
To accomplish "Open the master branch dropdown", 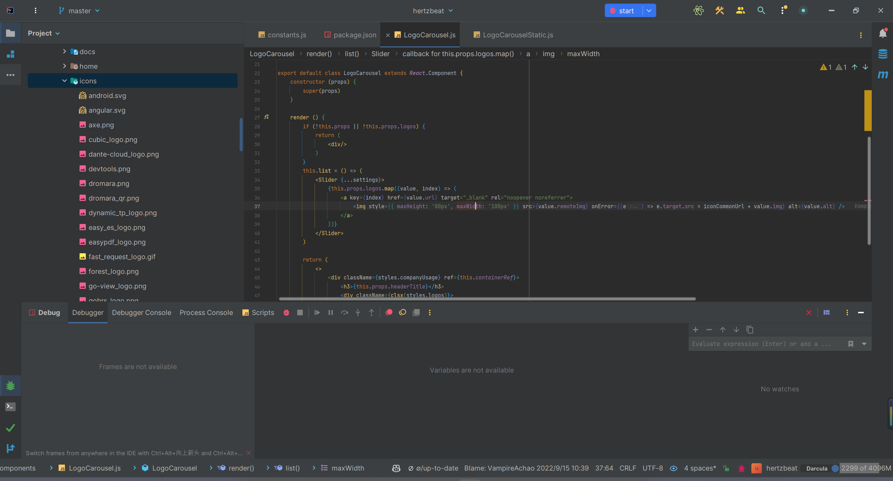I will point(80,11).
